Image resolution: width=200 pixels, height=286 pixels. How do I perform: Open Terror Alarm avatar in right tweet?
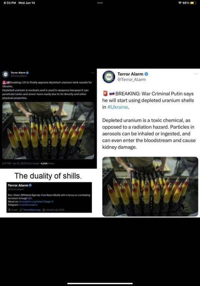[109, 77]
